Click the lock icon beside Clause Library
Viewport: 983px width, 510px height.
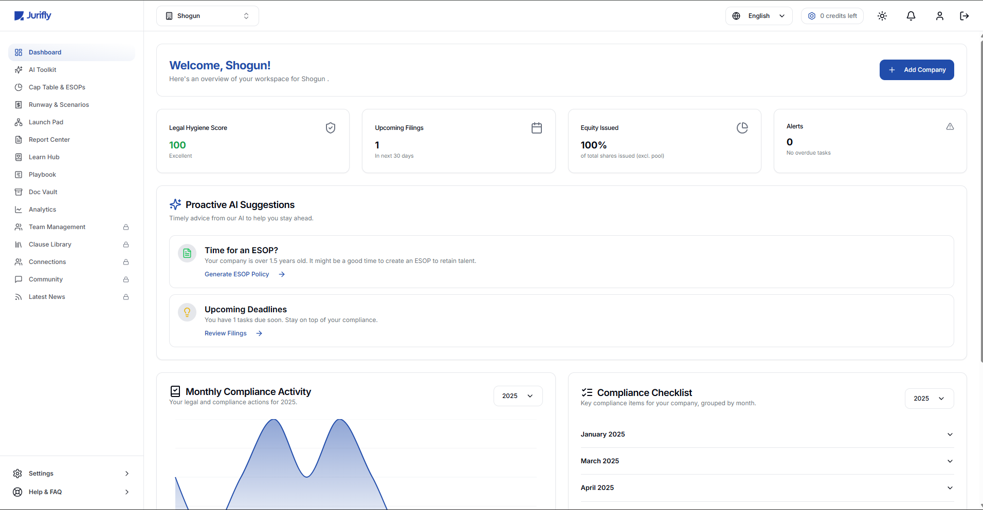point(126,244)
